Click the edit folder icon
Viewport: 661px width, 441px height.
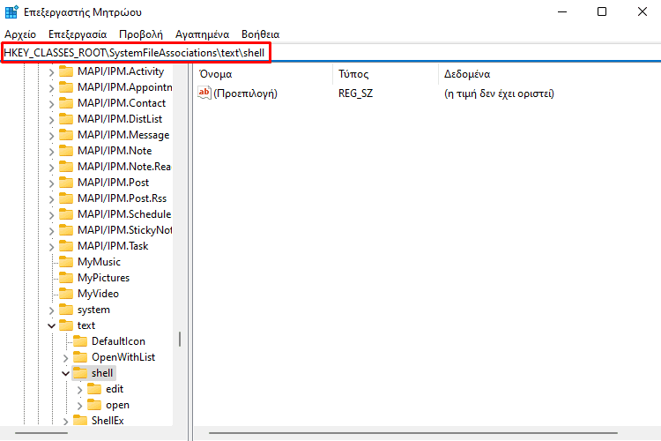pyautogui.click(x=94, y=389)
